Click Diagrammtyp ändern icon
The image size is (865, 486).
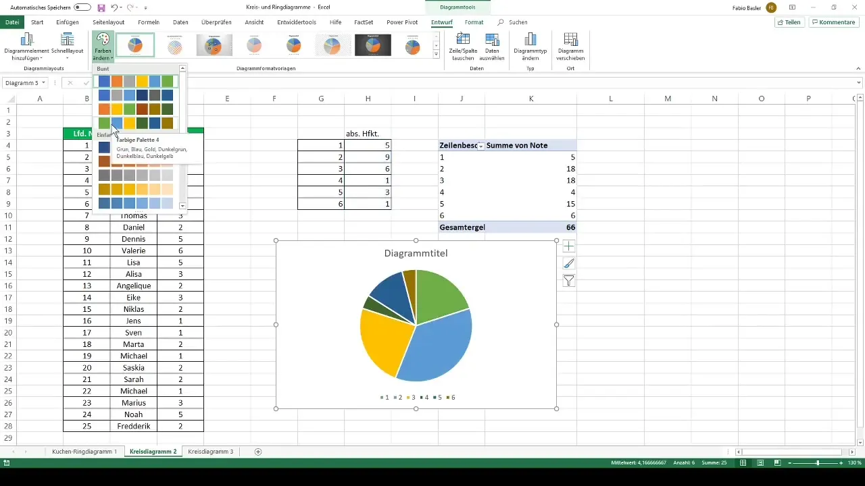[530, 46]
